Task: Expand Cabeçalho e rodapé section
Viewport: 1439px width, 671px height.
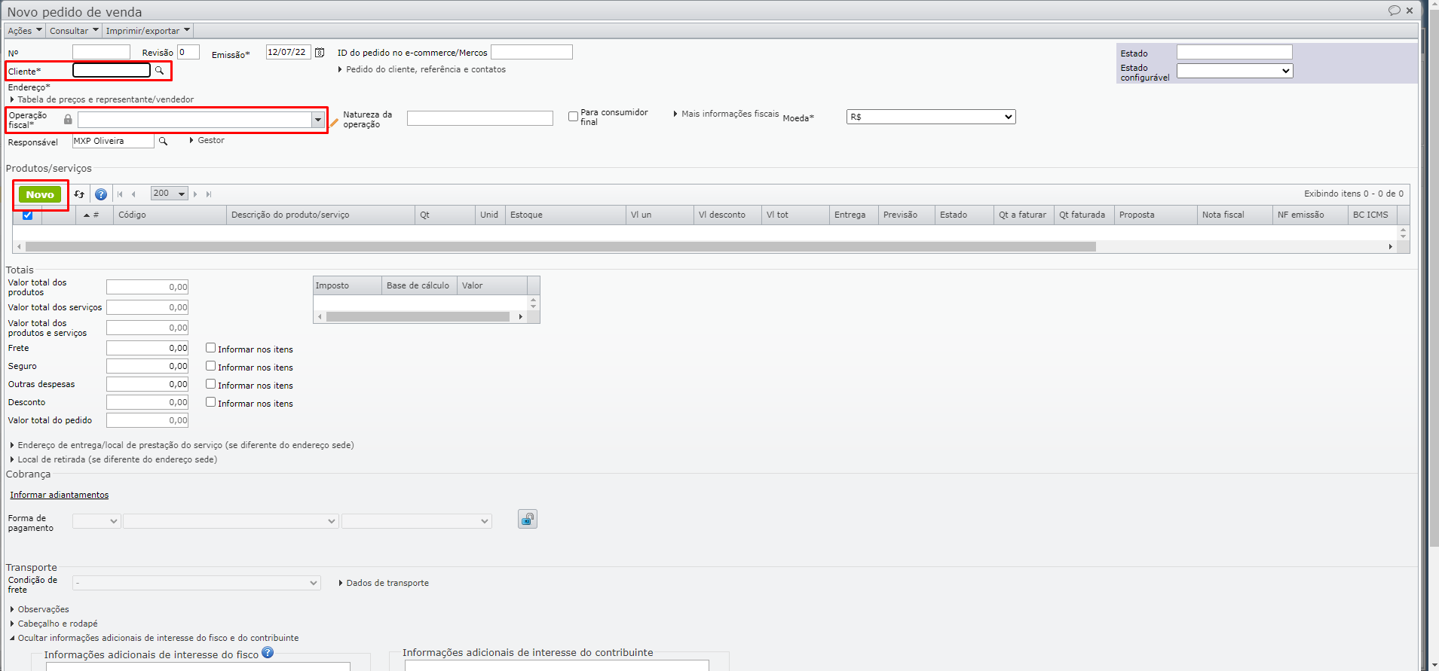Action: (54, 624)
